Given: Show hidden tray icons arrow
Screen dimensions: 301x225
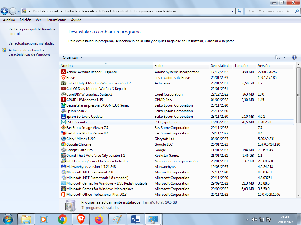Looking at the screenshot, I should tap(247, 219).
